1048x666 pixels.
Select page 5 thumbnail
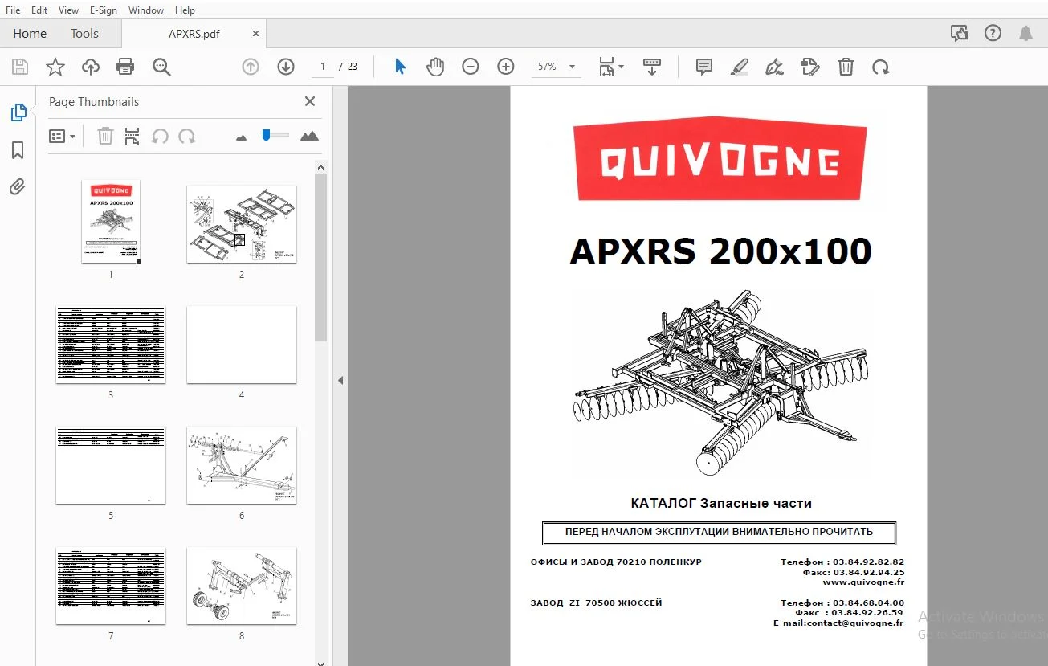[x=111, y=465]
